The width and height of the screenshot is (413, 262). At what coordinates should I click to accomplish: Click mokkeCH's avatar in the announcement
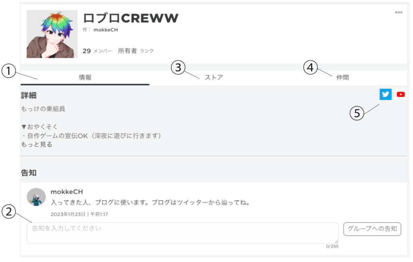[36, 197]
